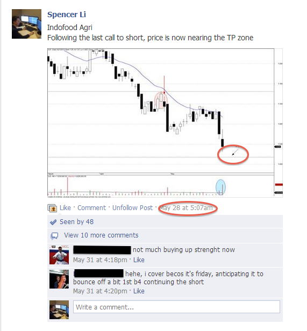Click the Comment link under the post
This screenshot has height=331, width=307.
tap(92, 208)
